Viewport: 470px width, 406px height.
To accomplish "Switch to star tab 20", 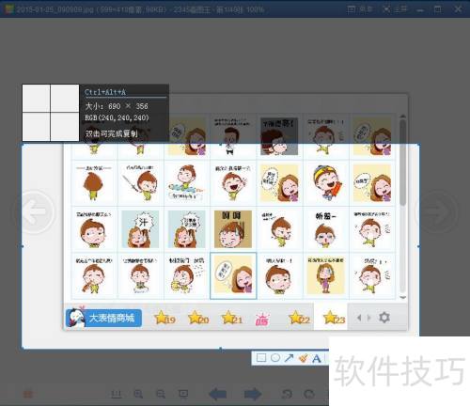I will [198, 318].
